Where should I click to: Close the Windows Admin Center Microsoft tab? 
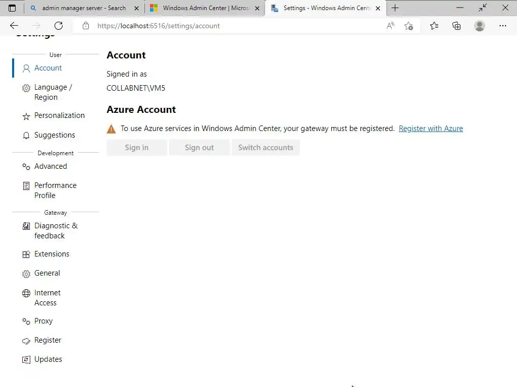pyautogui.click(x=257, y=8)
